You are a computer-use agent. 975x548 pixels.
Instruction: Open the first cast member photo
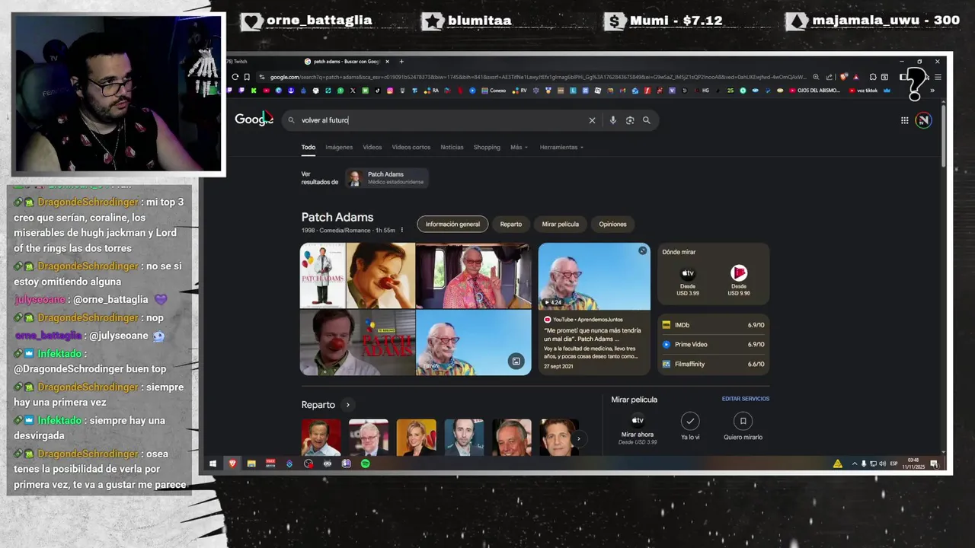tap(321, 437)
